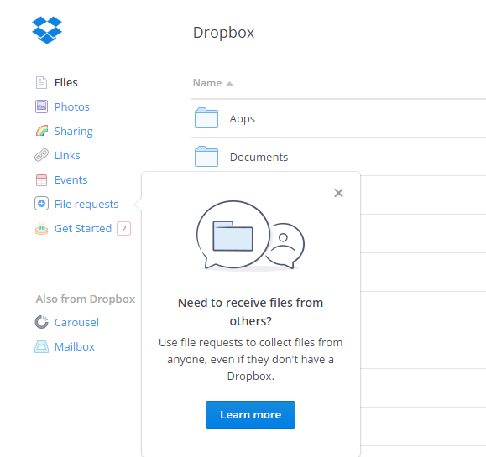This screenshot has height=457, width=486.
Task: Click the popup folder chat illustration
Action: [250, 236]
